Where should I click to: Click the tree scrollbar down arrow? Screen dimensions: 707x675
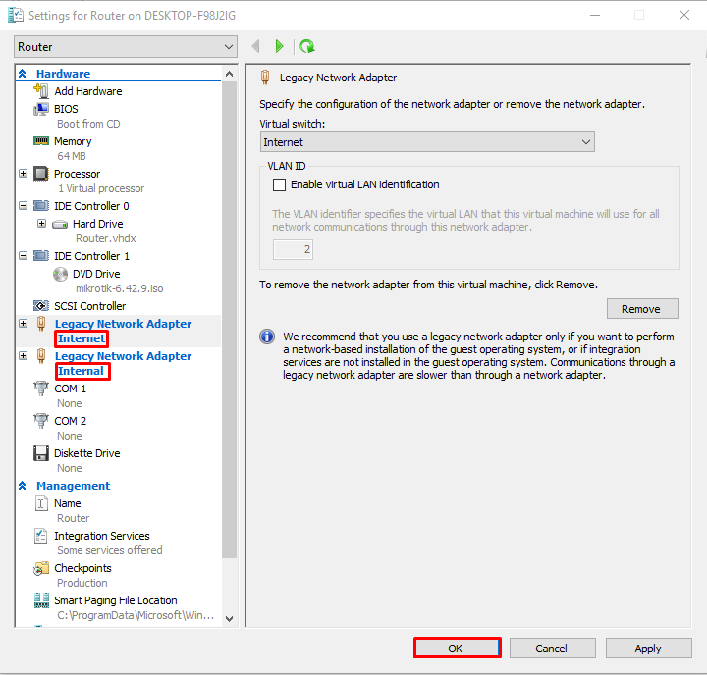click(x=229, y=619)
